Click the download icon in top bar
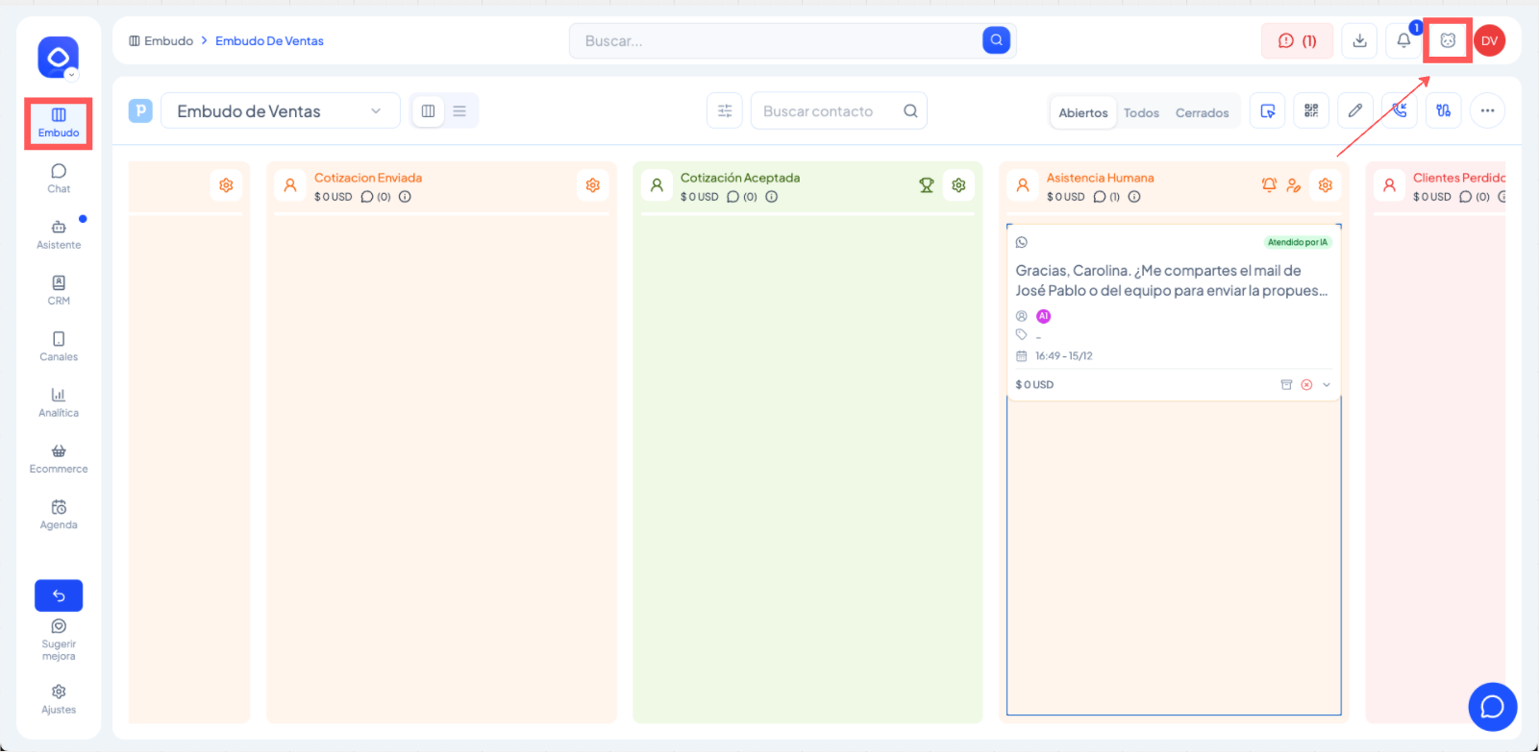This screenshot has width=1539, height=752. (1359, 40)
